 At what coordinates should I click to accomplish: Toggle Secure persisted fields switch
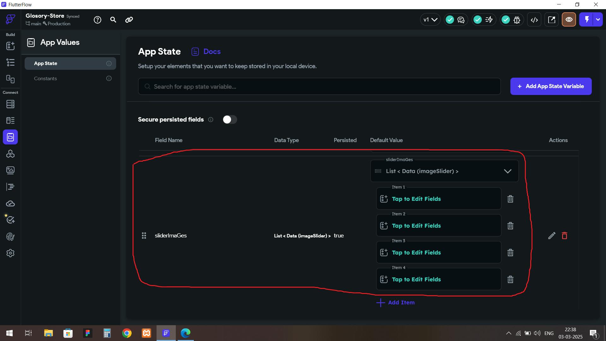pos(229,119)
